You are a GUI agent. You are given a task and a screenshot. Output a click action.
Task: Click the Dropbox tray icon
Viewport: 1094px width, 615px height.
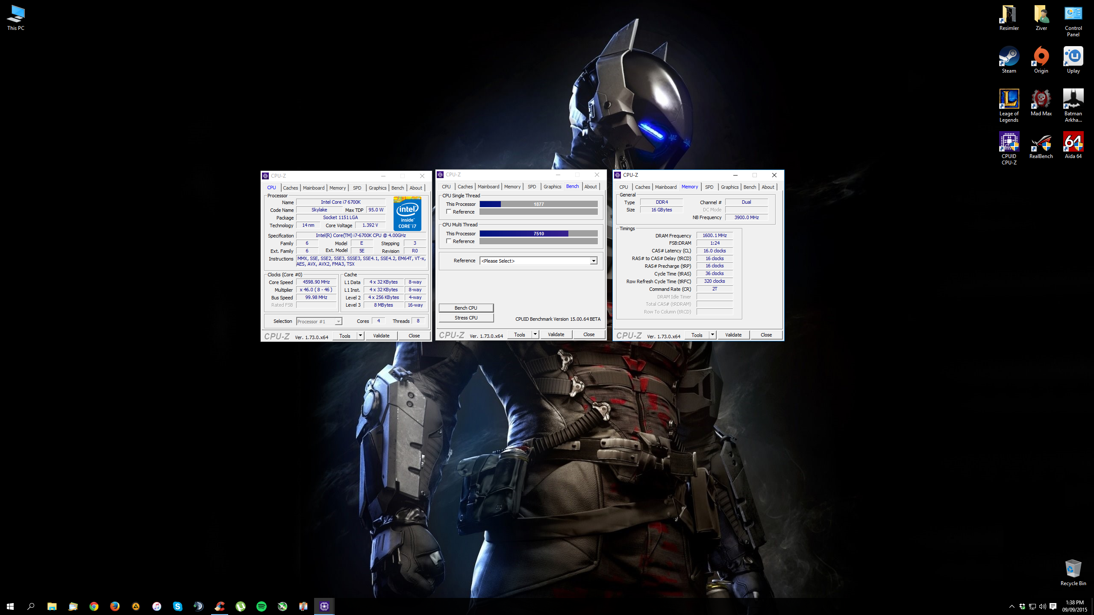click(1022, 606)
